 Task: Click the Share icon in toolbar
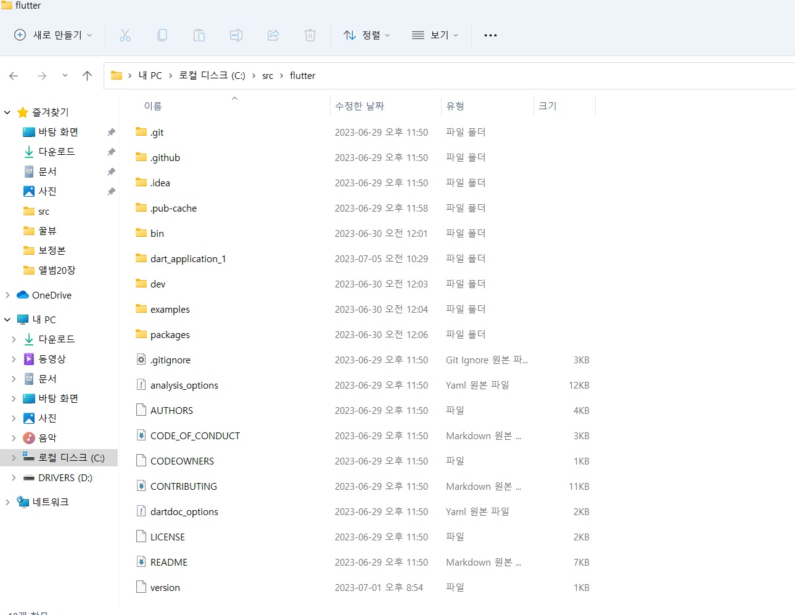273,35
